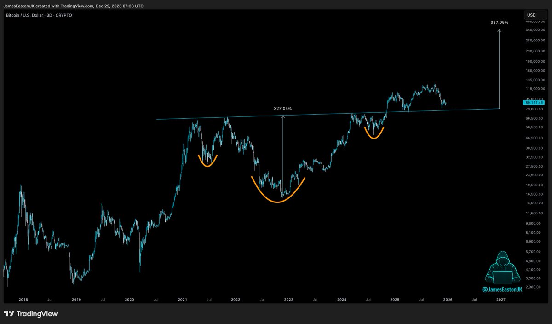
Task: Click the 2020 label on time axis
Action: pyautogui.click(x=129, y=299)
